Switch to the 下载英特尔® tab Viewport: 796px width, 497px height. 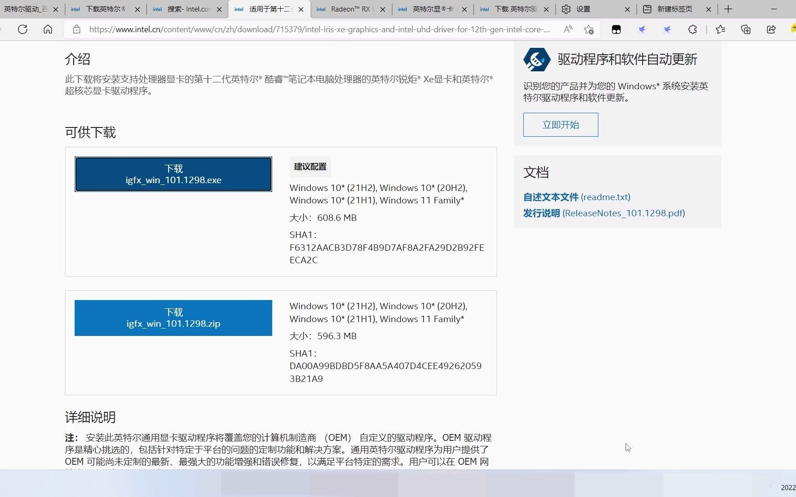(105, 9)
